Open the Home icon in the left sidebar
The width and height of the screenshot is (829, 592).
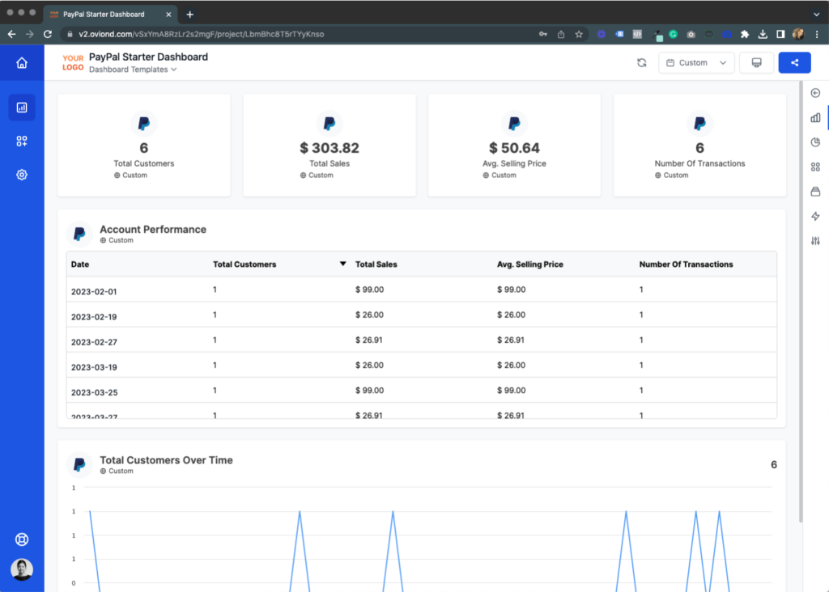[22, 63]
